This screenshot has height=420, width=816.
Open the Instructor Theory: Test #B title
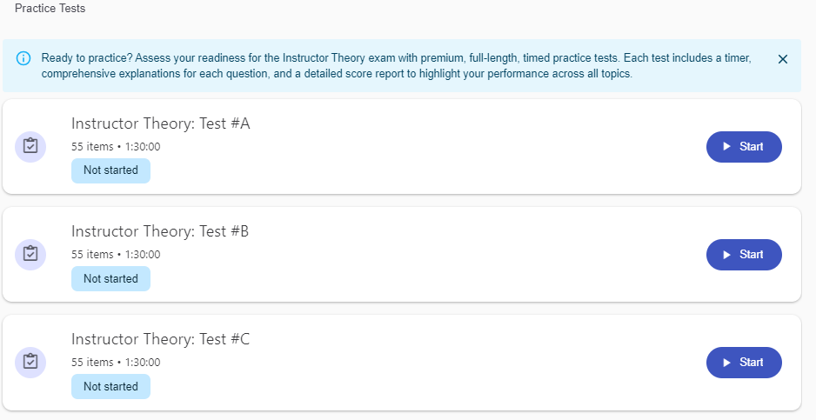click(160, 231)
